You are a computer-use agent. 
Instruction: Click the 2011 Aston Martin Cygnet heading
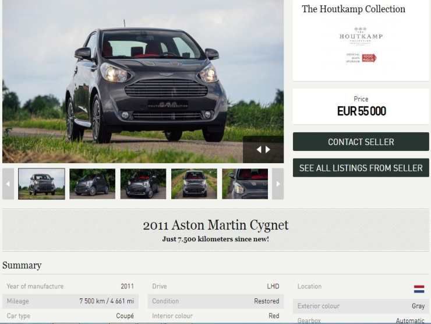216,225
